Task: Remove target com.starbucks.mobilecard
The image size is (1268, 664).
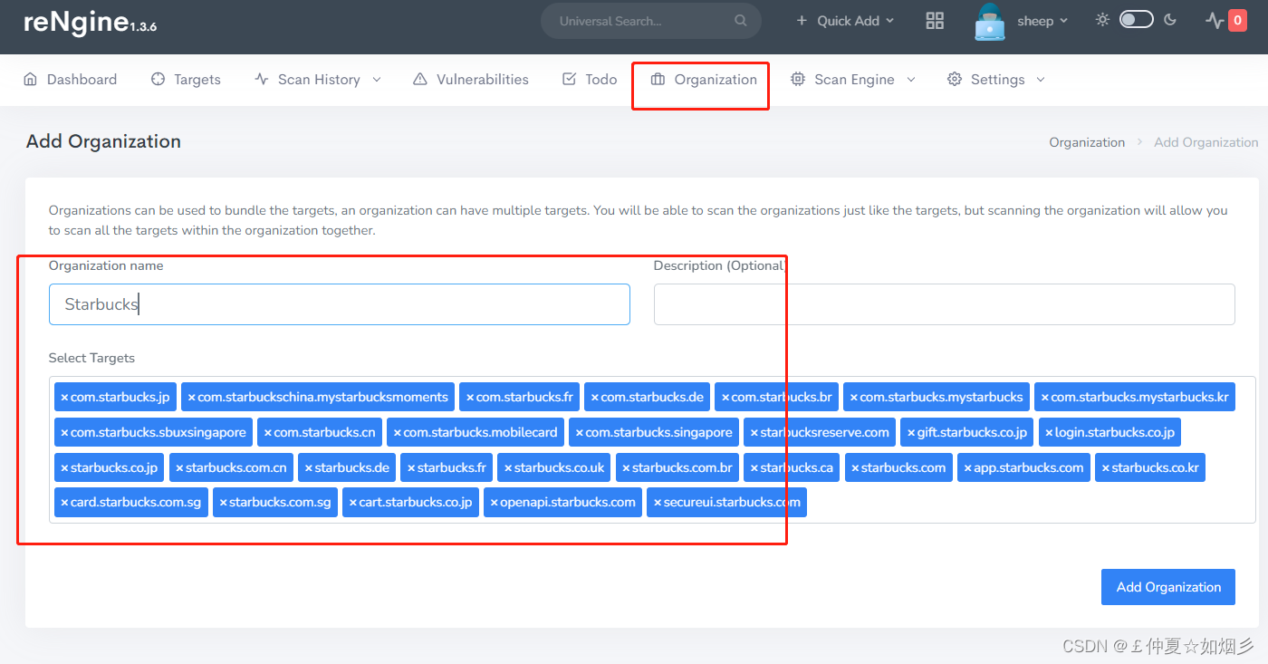Action: 398,432
